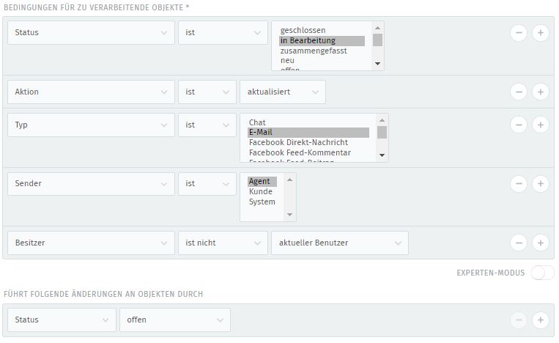559x343 pixels.
Task: Select 'Facebook Direkt-Nachricht' in the Typ list
Action: tap(298, 142)
